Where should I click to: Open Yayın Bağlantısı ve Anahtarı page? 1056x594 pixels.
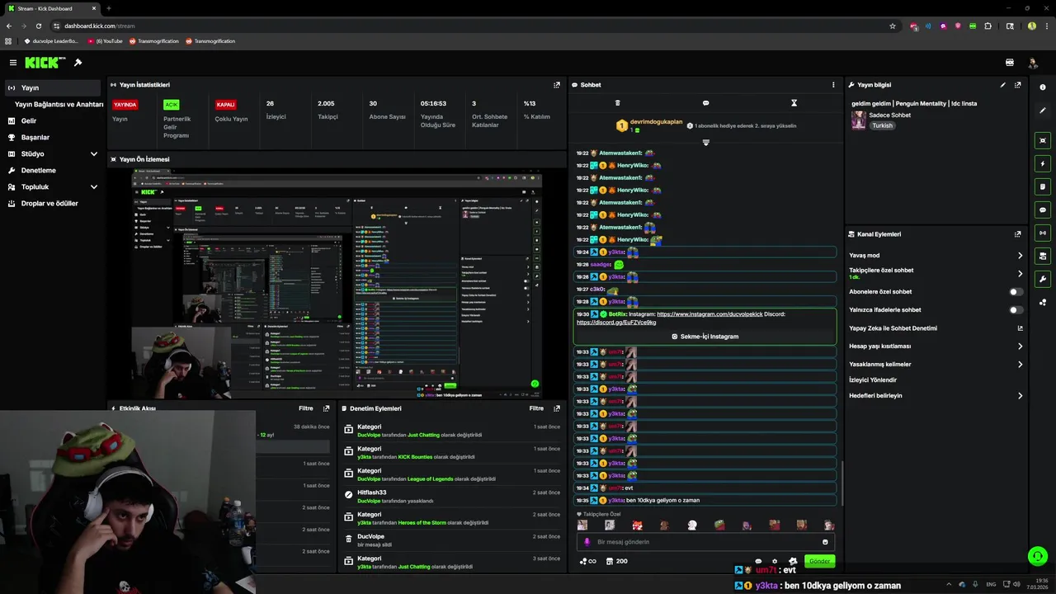59,105
